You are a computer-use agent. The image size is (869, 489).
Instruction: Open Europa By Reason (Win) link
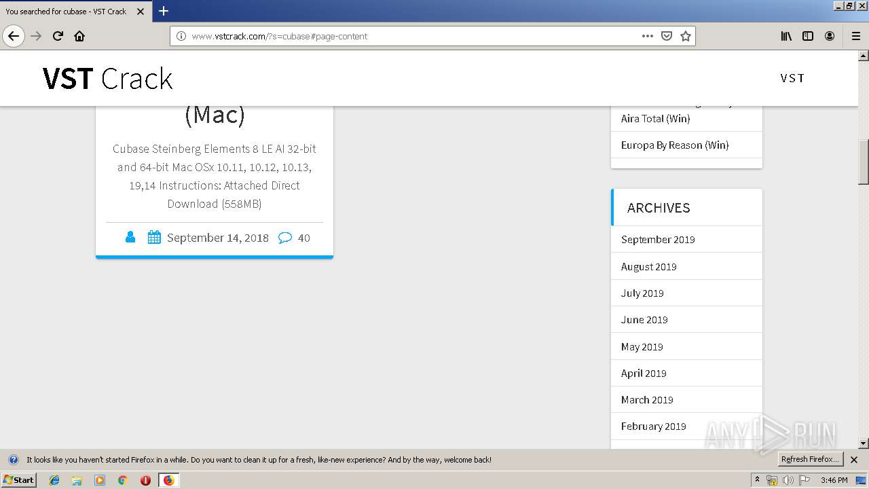(x=675, y=145)
